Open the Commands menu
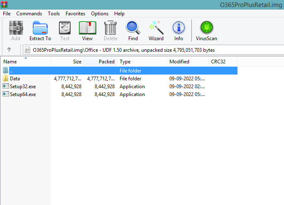This screenshot has width=284, height=205. 29,14
